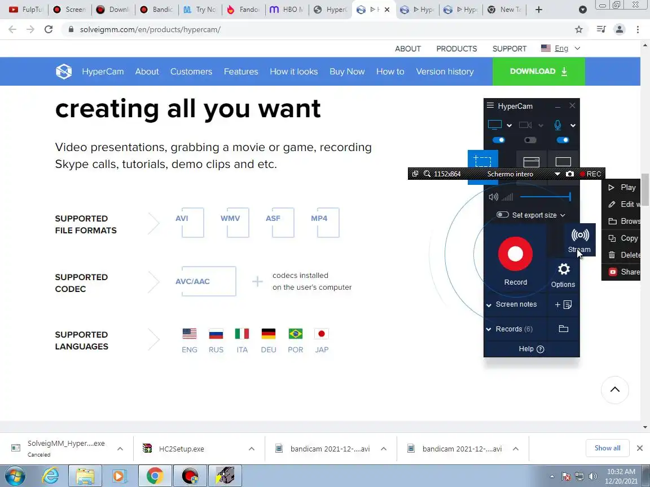650x487 pixels.
Task: Open a new tab with the plus icon
Action: [x=539, y=10]
